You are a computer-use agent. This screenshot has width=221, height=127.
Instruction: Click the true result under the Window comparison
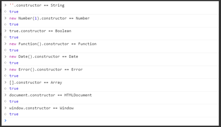pos(14,114)
